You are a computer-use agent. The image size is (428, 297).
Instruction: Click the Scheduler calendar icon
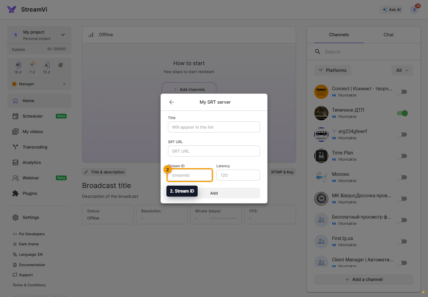tap(15, 116)
